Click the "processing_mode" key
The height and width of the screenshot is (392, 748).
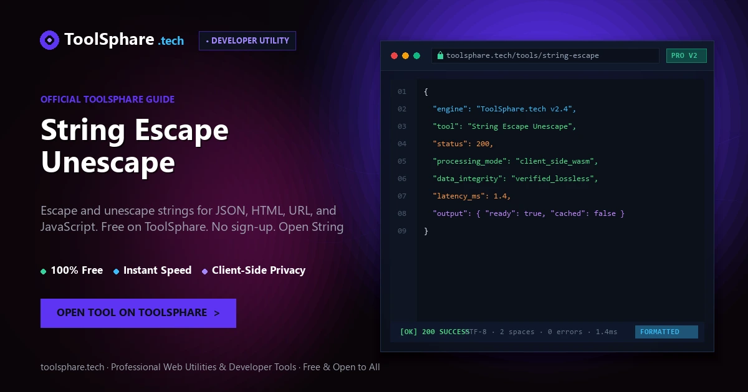469,161
